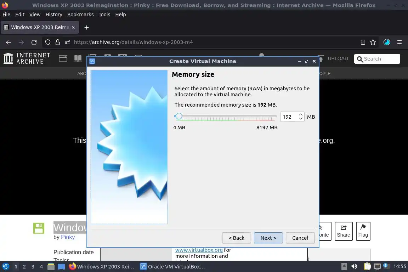The image size is (408, 272).
Task: Open the Bookmarks menu in Firefox
Action: 80,15
